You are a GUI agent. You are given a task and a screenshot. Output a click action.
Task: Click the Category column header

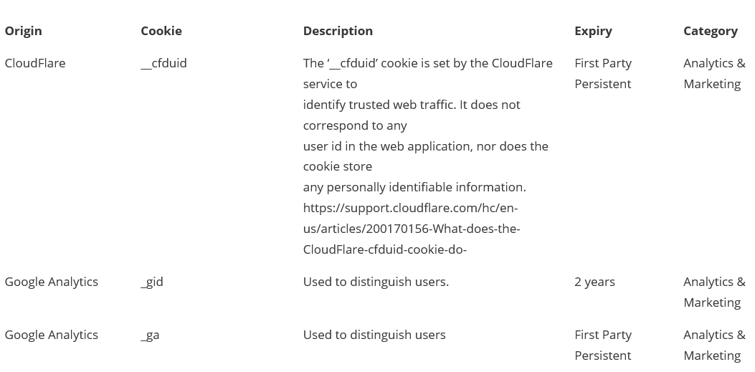[711, 31]
